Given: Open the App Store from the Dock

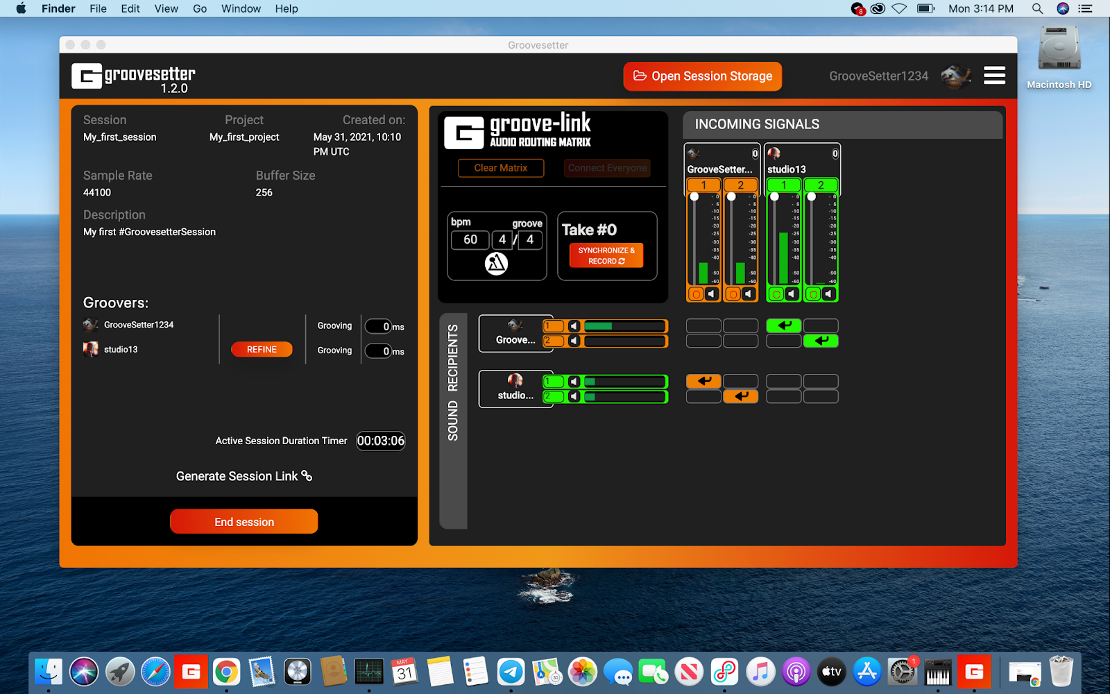Looking at the screenshot, I should pos(866,672).
